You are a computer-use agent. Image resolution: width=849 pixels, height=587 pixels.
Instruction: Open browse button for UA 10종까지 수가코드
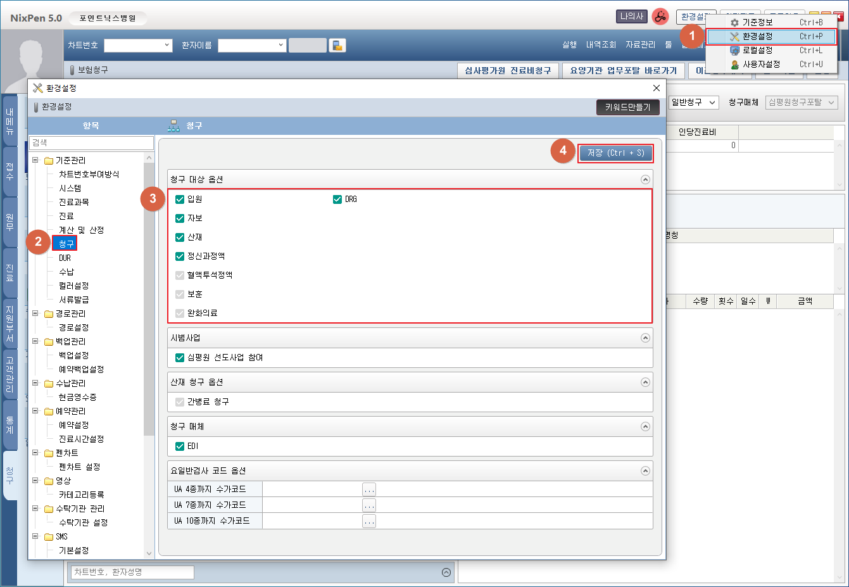tap(369, 521)
